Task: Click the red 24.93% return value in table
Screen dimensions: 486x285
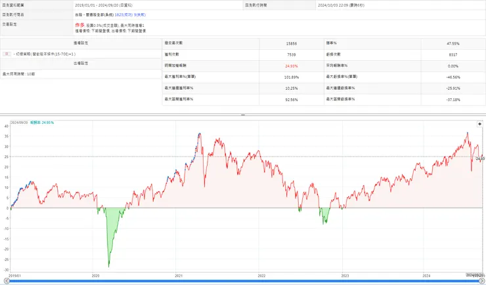Action: click(x=292, y=66)
